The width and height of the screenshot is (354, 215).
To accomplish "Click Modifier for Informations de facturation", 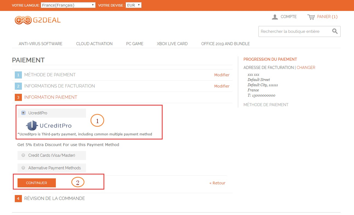I will click(x=222, y=86).
